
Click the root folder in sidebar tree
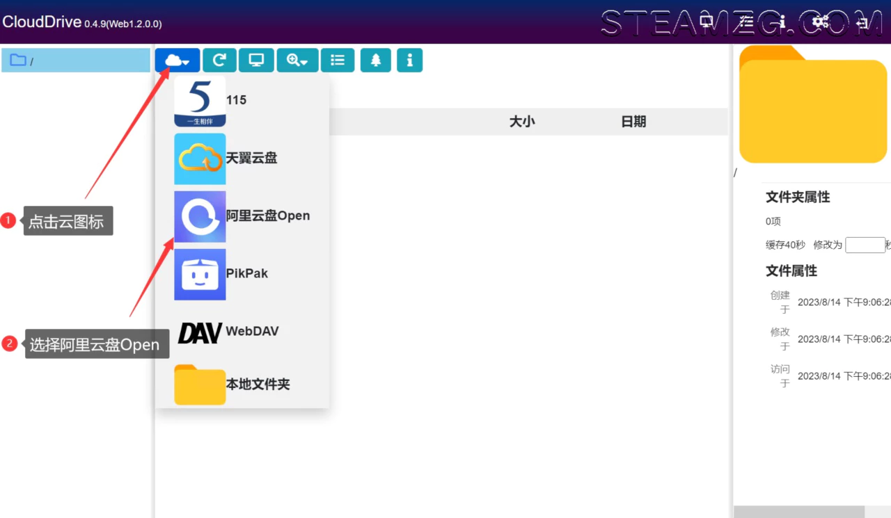[x=75, y=60]
